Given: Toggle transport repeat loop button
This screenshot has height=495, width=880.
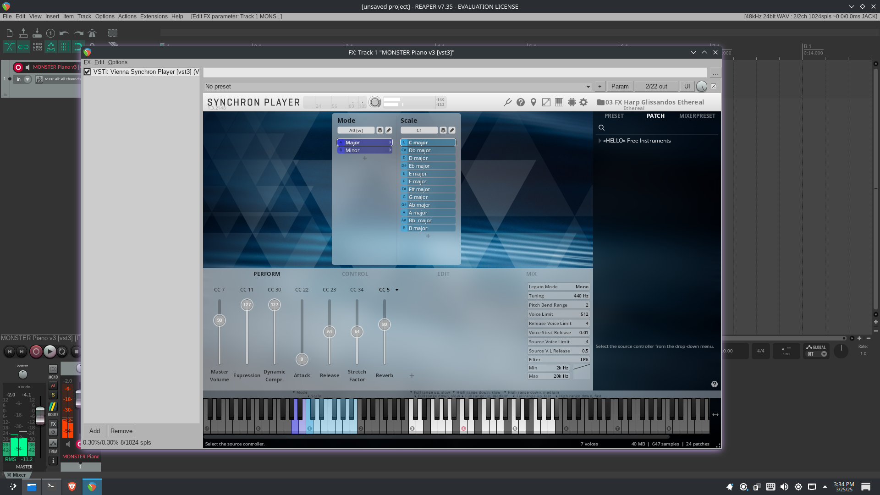Looking at the screenshot, I should 62,352.
